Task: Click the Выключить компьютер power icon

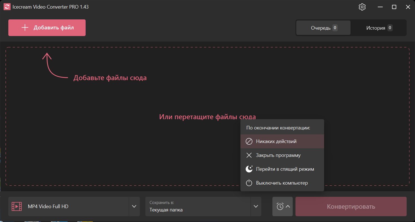Action: pyautogui.click(x=249, y=183)
